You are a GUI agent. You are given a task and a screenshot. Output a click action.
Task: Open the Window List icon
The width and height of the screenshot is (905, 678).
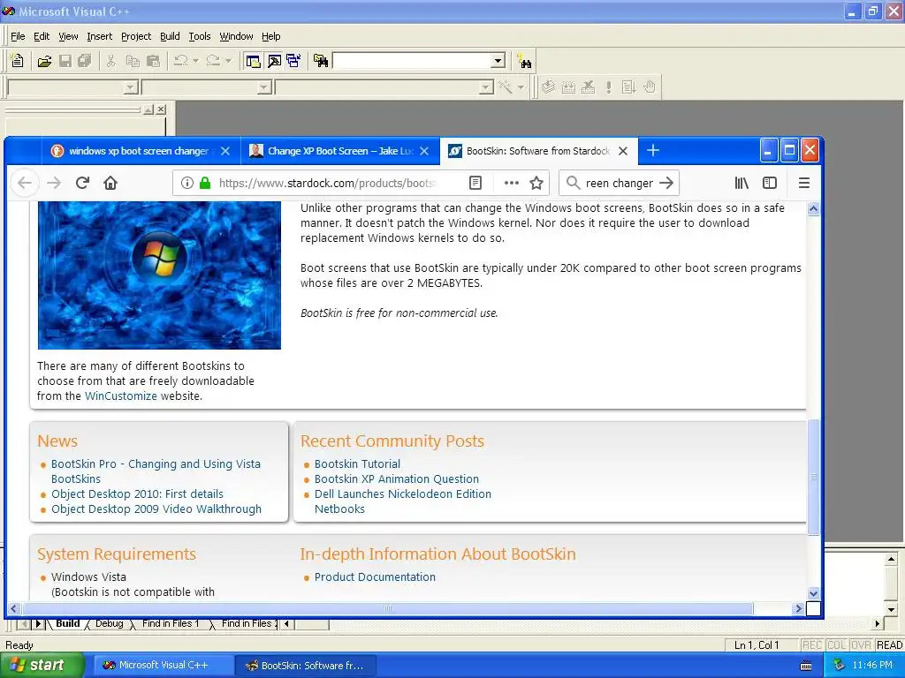click(x=293, y=61)
